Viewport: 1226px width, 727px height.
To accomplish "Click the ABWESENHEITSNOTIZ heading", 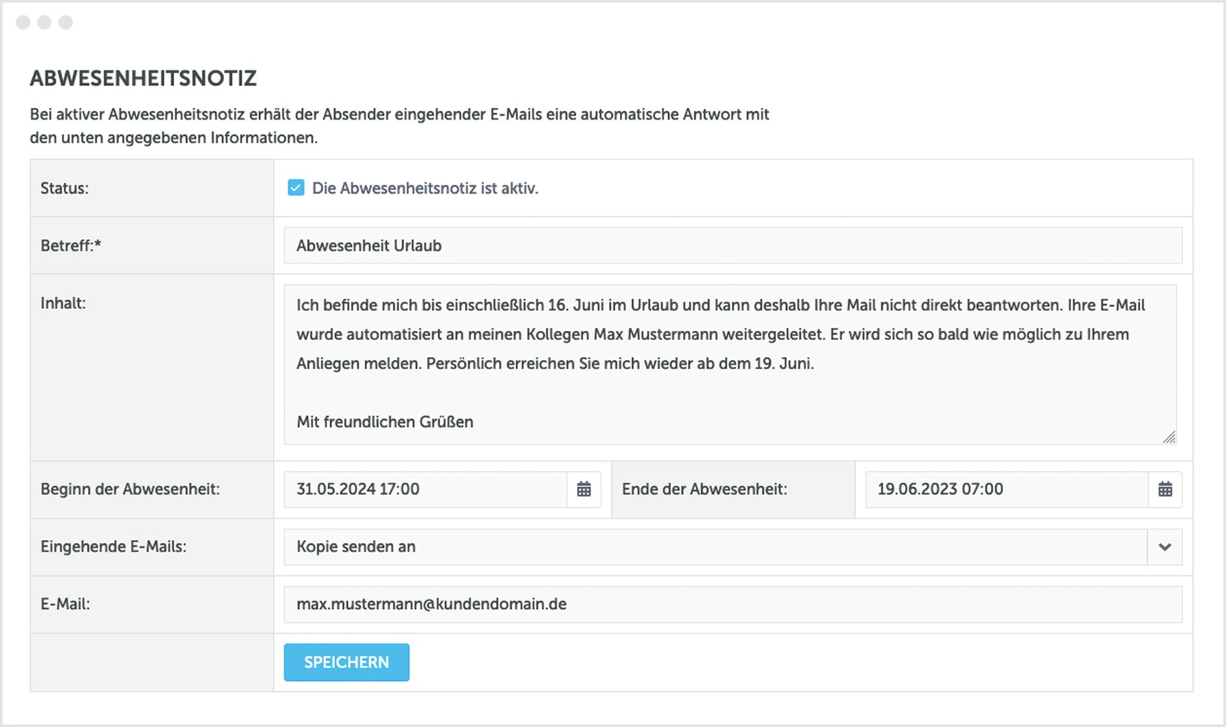I will tap(143, 78).
